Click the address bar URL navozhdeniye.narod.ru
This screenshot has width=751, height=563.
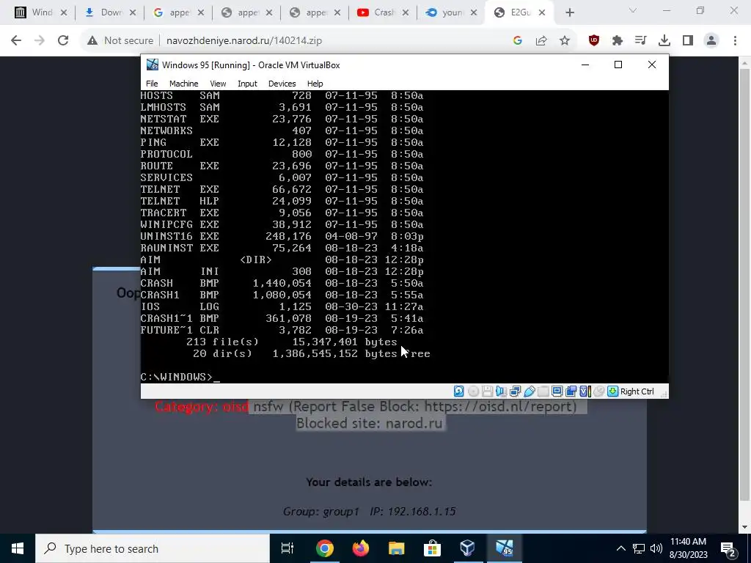pos(244,41)
